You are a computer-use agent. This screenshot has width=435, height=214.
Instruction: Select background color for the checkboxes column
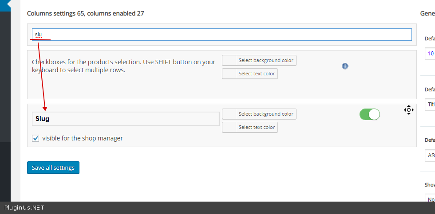pyautogui.click(x=265, y=60)
